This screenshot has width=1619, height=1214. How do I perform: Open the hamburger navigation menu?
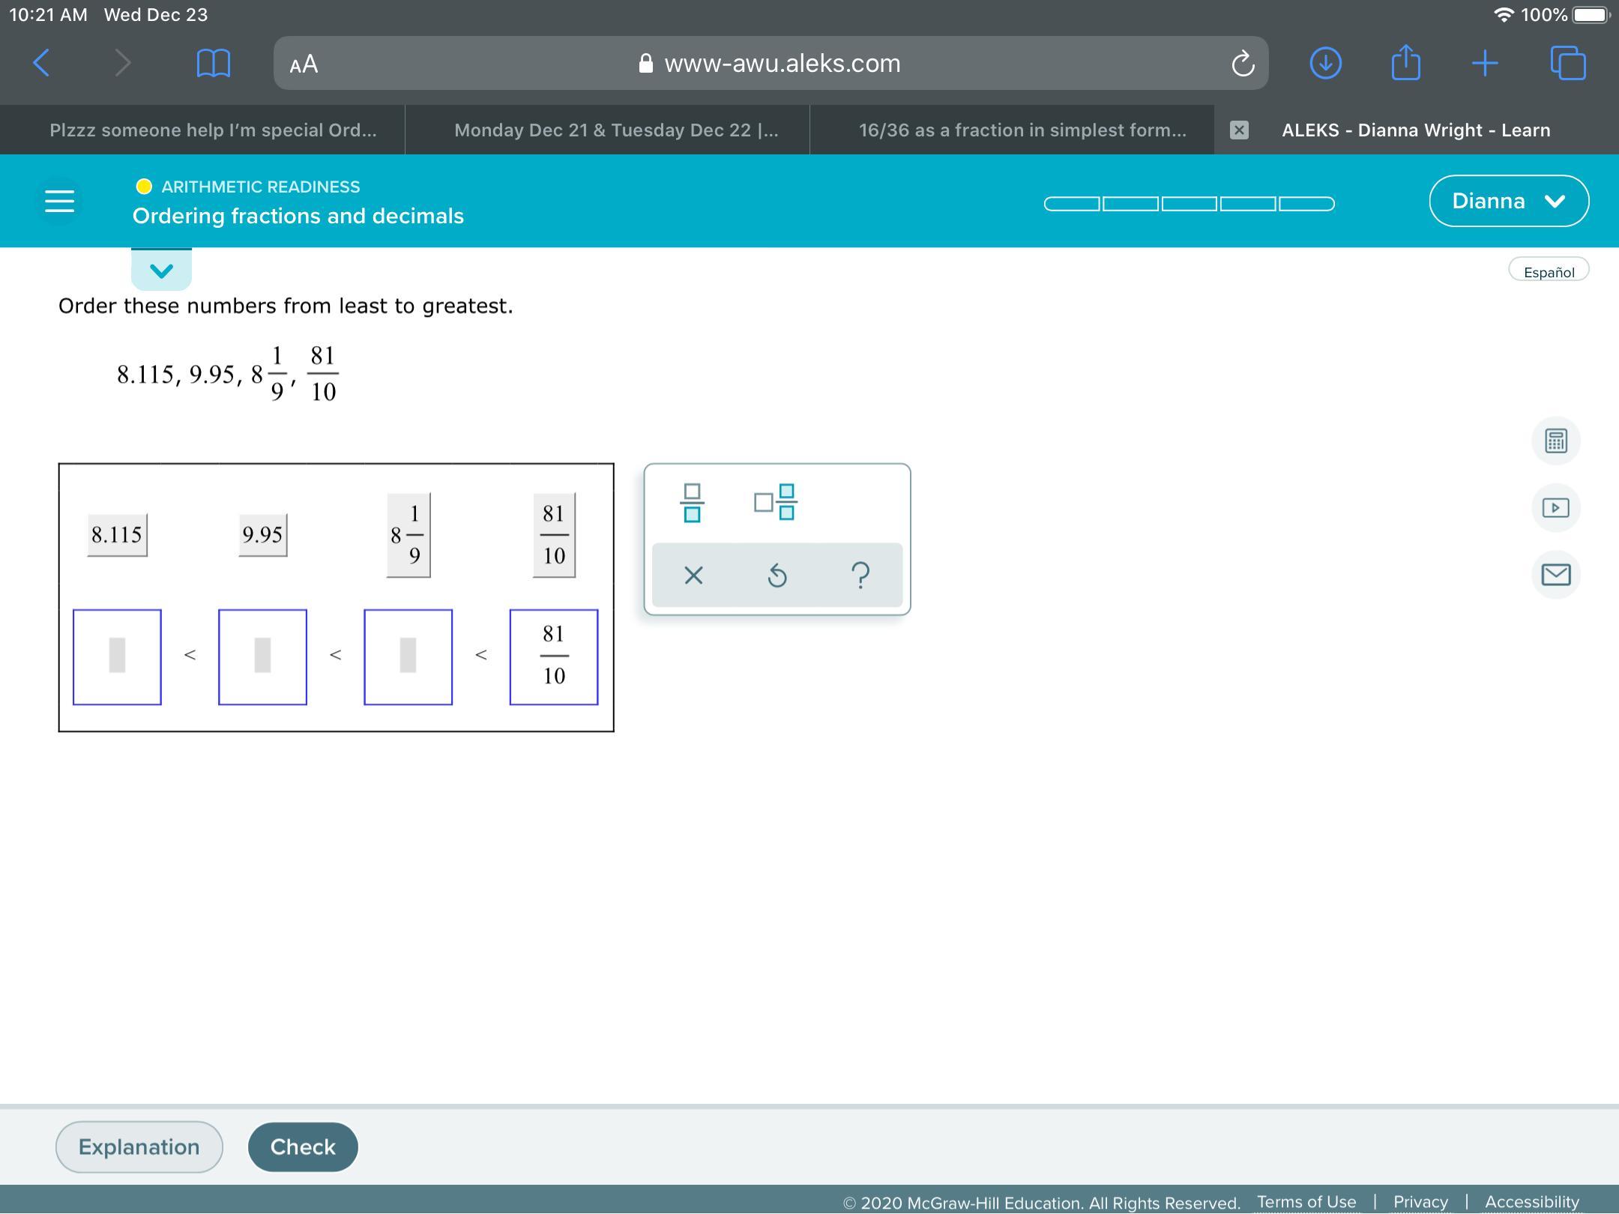point(59,201)
